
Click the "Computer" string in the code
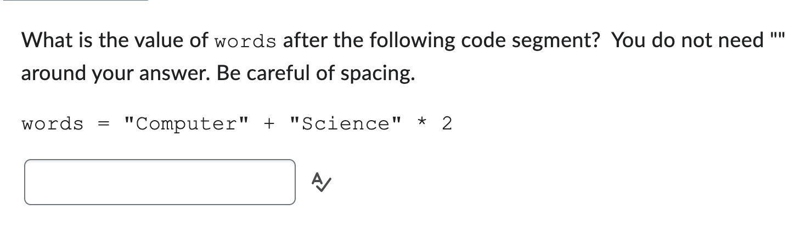[187, 124]
